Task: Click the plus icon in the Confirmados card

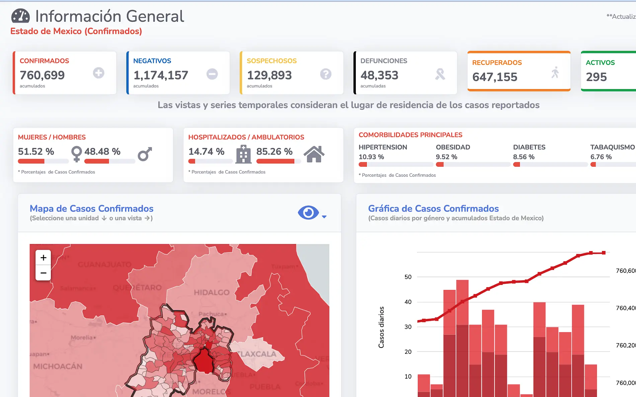Action: [x=98, y=73]
